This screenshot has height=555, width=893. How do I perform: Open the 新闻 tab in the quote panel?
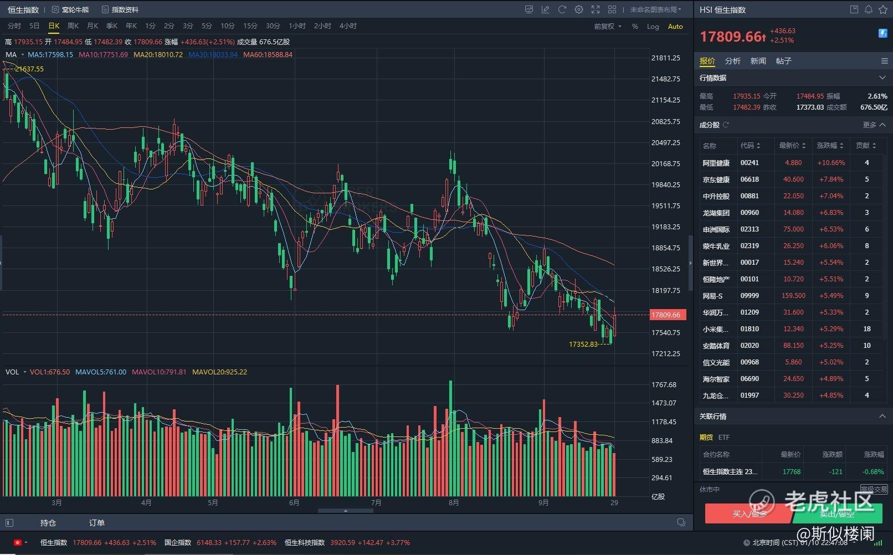click(758, 61)
